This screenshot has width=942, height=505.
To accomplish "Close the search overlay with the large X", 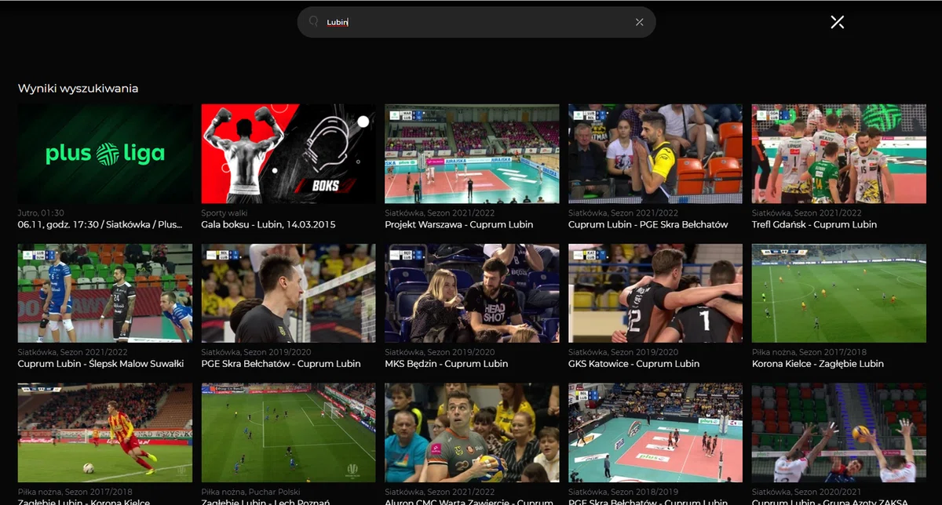I will tap(837, 22).
